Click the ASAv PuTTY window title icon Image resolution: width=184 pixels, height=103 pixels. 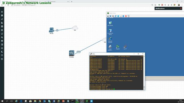pos(91,54)
